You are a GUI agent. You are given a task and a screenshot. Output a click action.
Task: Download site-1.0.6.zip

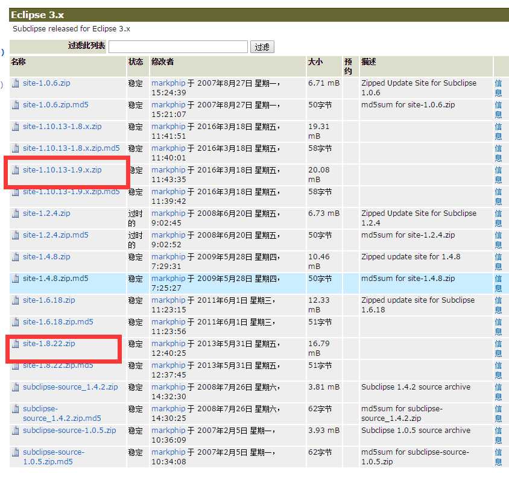tap(46, 83)
